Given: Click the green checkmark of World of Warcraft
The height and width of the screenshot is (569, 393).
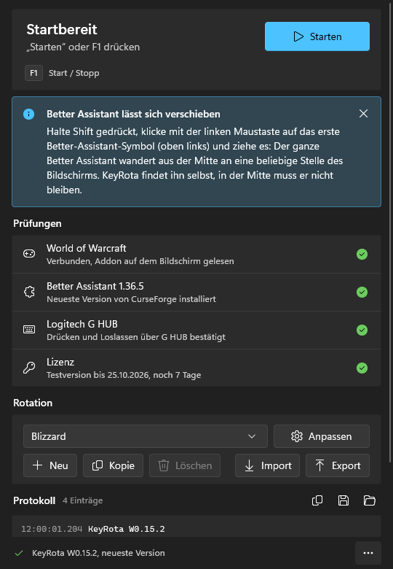Looking at the screenshot, I should click(362, 254).
